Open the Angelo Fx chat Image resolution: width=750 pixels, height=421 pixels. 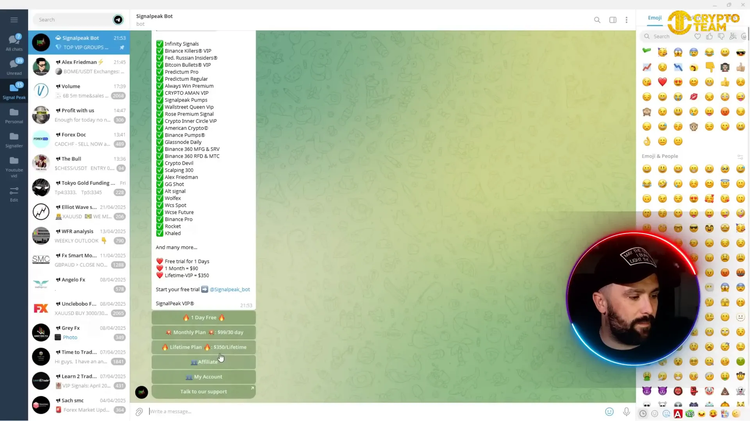click(x=79, y=284)
